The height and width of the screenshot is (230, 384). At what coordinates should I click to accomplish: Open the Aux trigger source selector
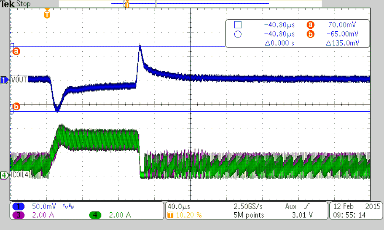pos(291,207)
